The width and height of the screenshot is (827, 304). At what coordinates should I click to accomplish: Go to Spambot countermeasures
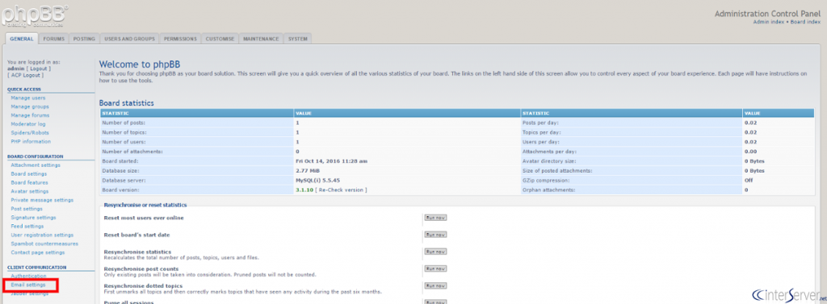tap(44, 244)
